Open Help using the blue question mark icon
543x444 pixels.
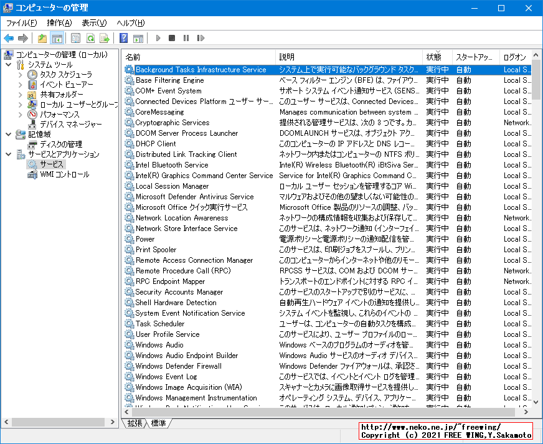(123, 38)
